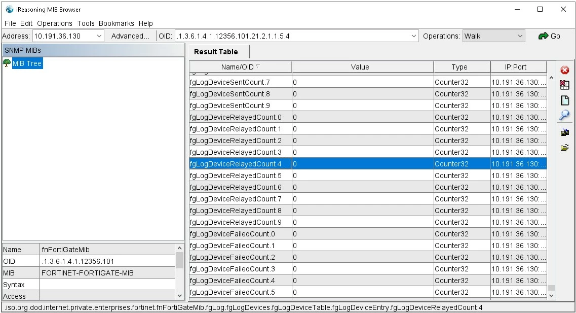The width and height of the screenshot is (576, 313).
Task: Expand the OID history dropdown arrow
Action: click(413, 36)
